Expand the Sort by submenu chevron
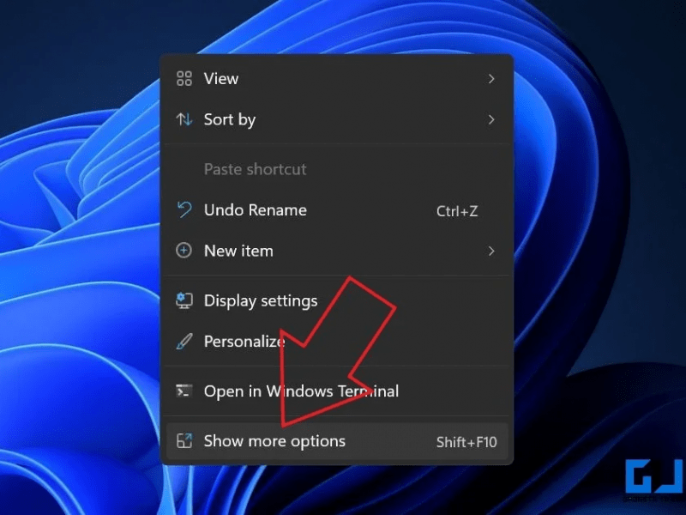Image resolution: width=686 pixels, height=515 pixels. pos(490,119)
